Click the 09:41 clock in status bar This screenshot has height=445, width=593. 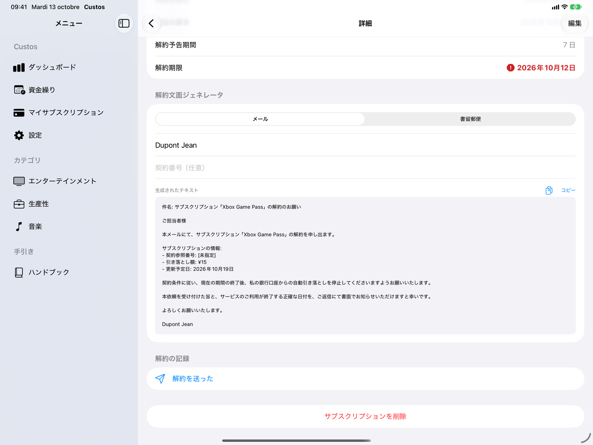click(x=19, y=7)
